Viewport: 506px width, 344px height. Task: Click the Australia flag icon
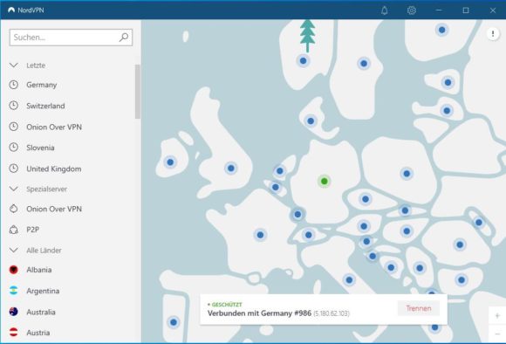(x=14, y=312)
